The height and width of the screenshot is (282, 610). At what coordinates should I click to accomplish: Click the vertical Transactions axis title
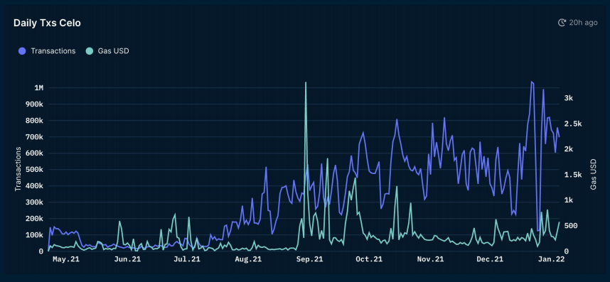pos(18,169)
